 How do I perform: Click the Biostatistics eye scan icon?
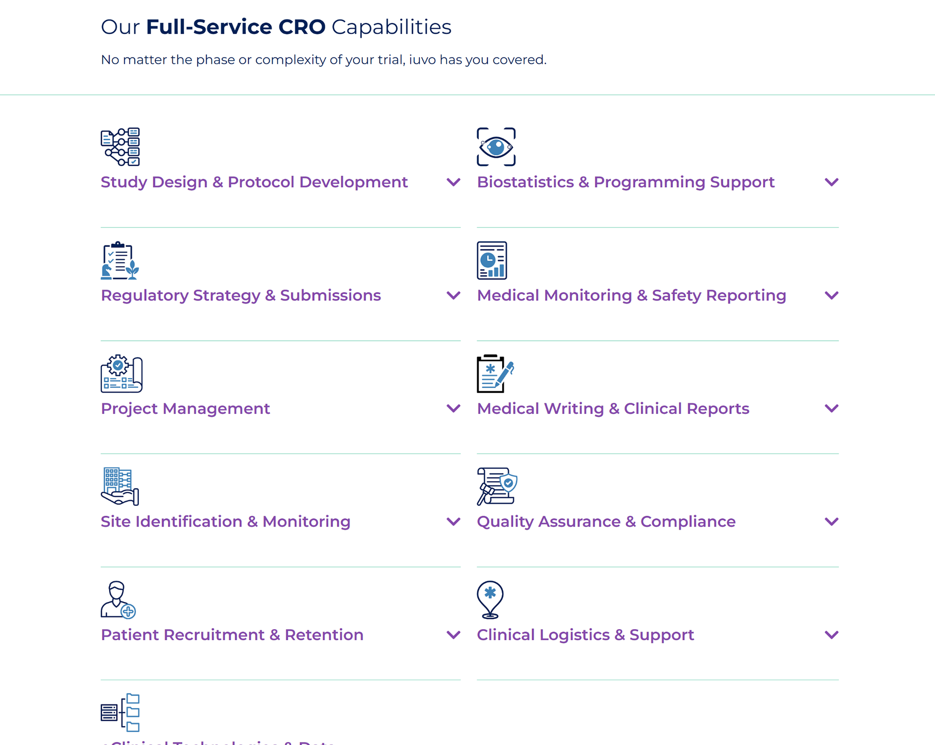(x=496, y=147)
